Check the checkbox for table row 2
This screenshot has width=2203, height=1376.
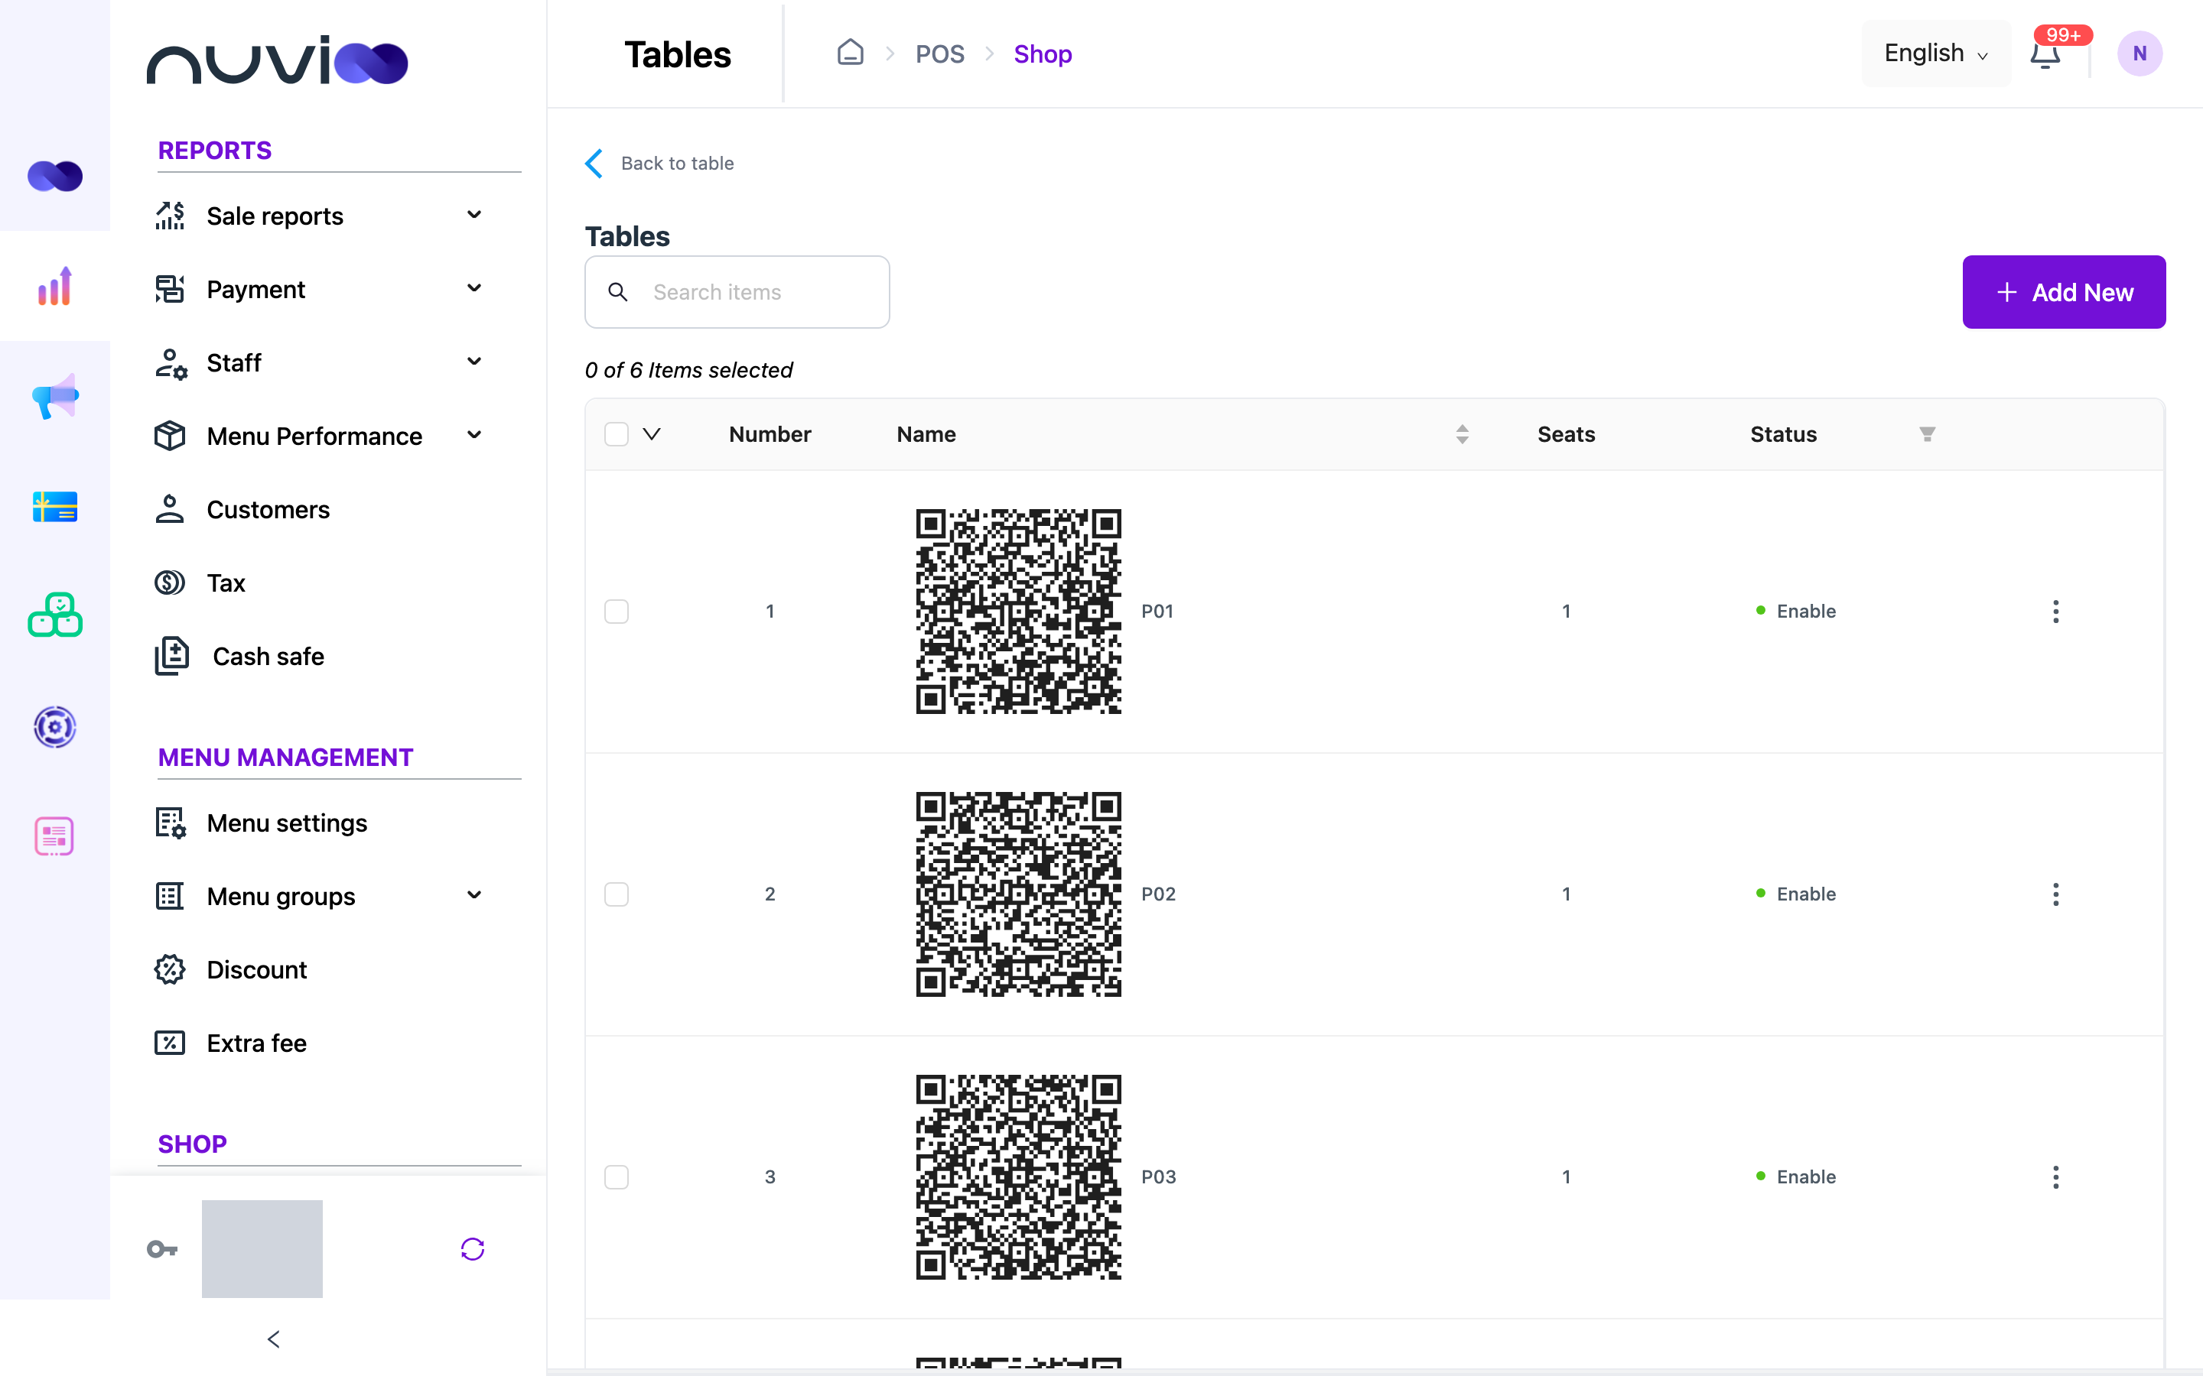click(x=617, y=894)
